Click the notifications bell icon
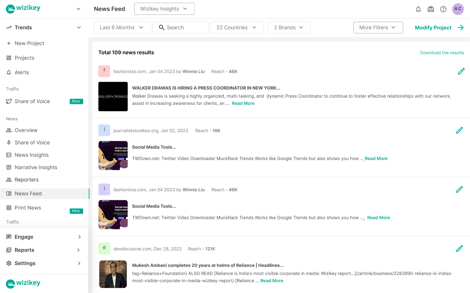Viewport: 470px width, 293px height. 418,9
